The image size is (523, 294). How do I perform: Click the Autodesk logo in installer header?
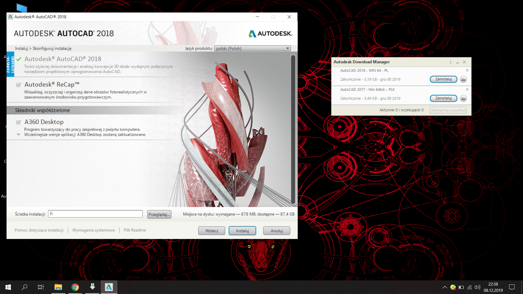click(x=270, y=33)
